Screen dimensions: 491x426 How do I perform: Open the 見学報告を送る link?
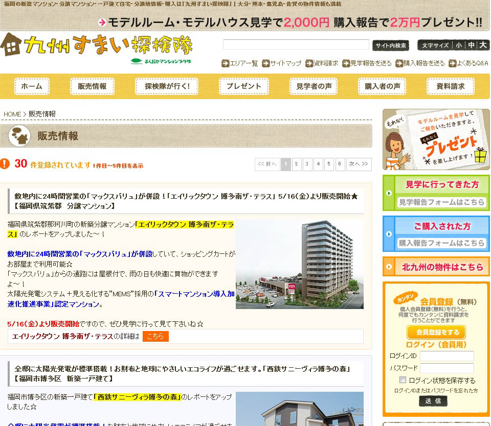[x=371, y=63]
